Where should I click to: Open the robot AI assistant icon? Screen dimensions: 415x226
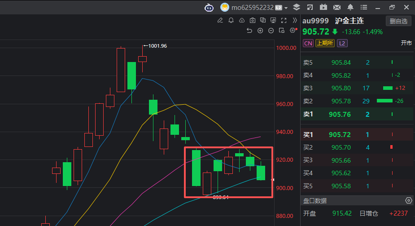(210, 7)
